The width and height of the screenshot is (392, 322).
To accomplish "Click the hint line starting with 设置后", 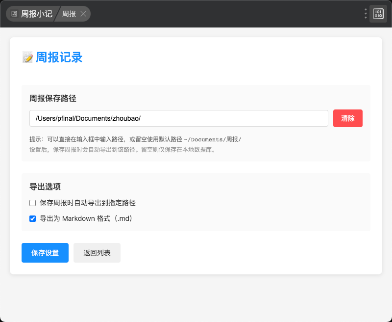I will (x=122, y=149).
